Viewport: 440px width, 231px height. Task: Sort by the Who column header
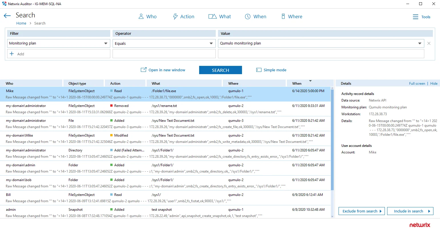click(x=31, y=84)
